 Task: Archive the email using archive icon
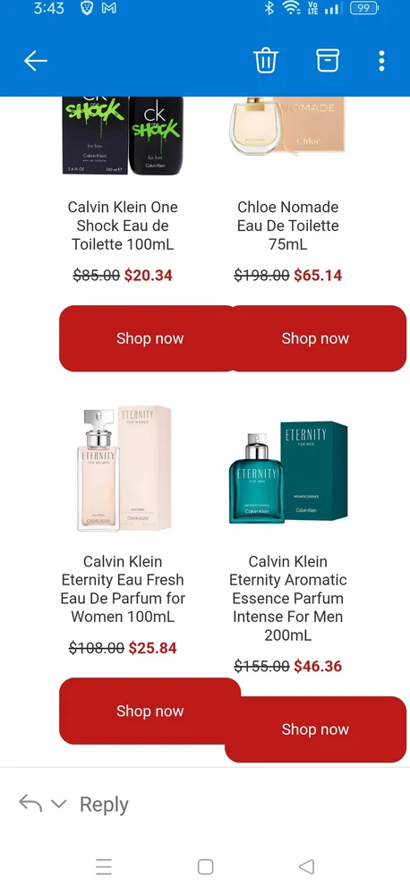point(328,60)
